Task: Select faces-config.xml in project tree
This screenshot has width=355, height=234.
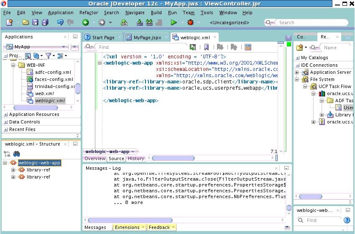Action: (54, 79)
